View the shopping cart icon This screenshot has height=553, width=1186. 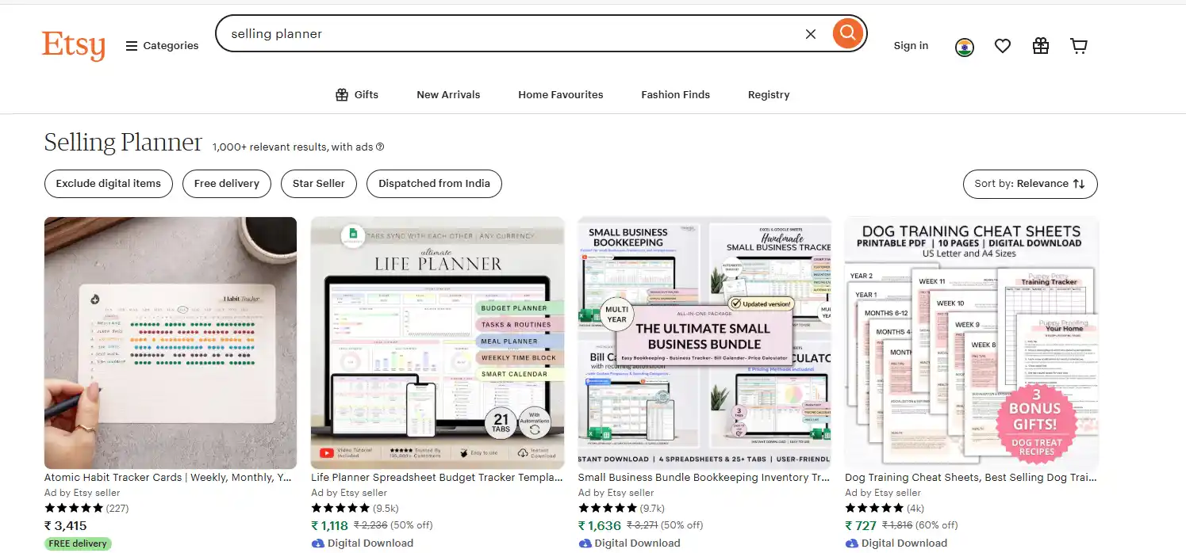click(1078, 46)
